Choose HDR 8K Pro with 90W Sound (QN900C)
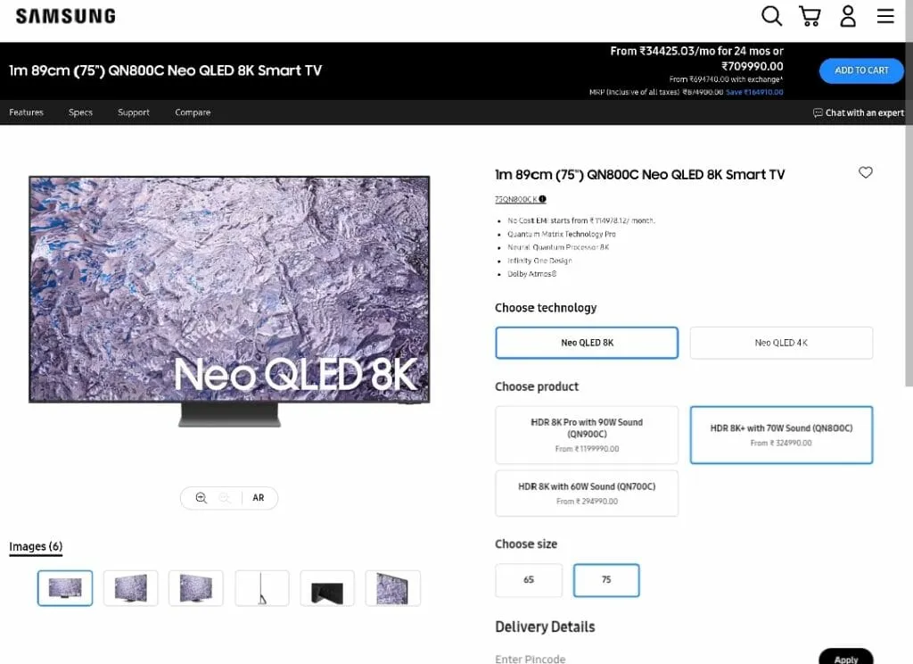Viewport: 913px width, 664px height. 587,435
